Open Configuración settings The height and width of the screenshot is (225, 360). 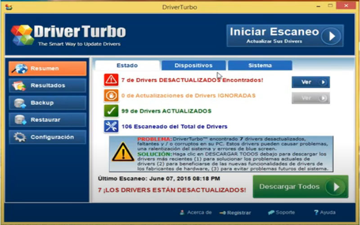[x=48, y=137]
